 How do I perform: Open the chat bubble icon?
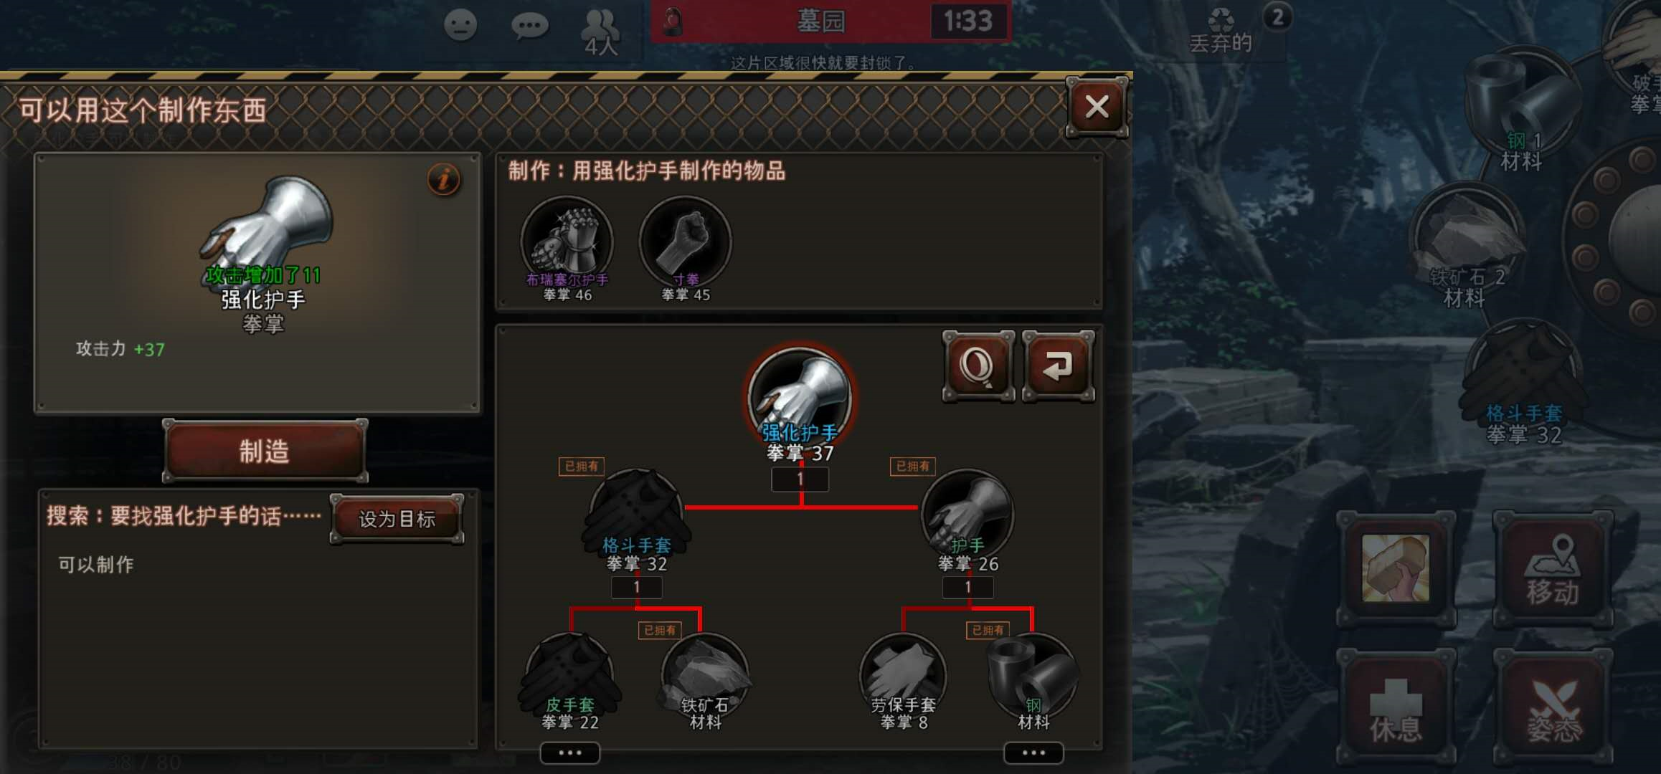point(530,27)
